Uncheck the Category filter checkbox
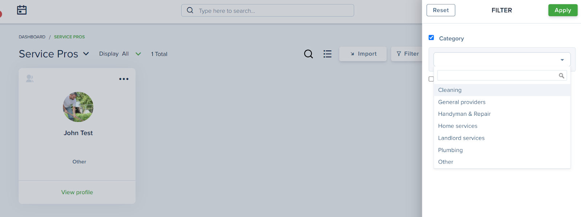The image size is (581, 217). (431, 37)
